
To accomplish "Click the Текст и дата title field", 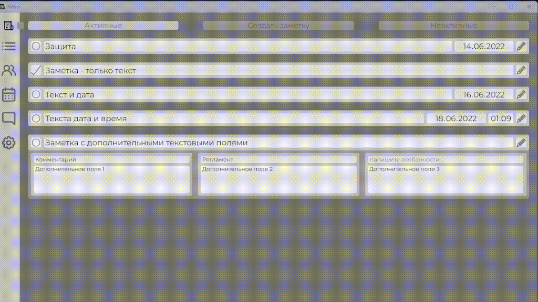I will 248,94.
